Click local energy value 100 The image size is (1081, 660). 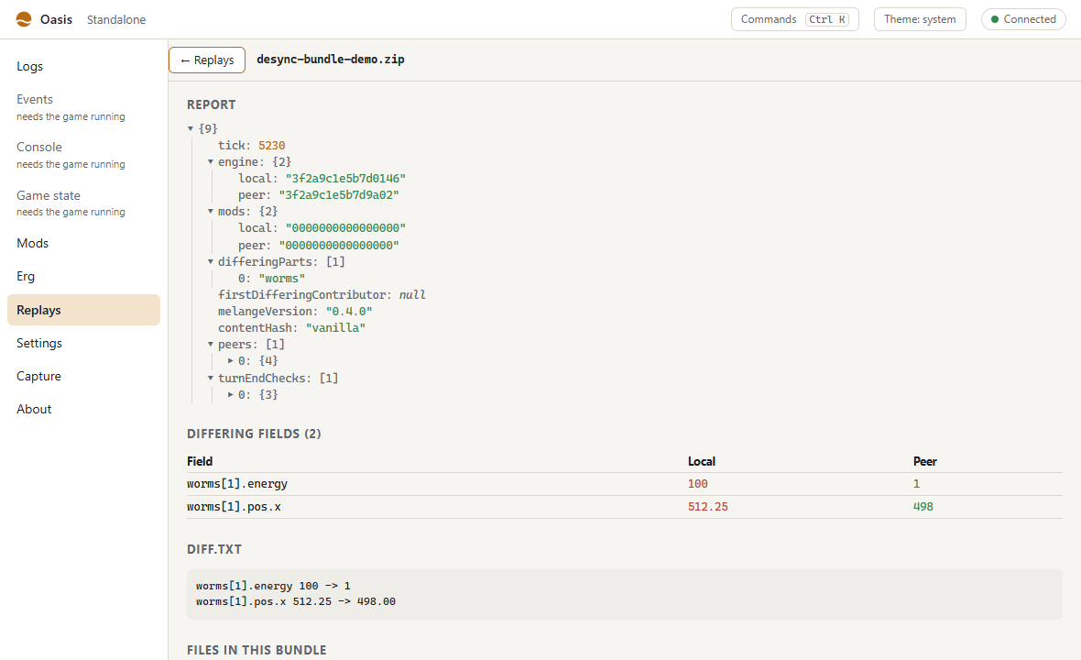coord(698,484)
